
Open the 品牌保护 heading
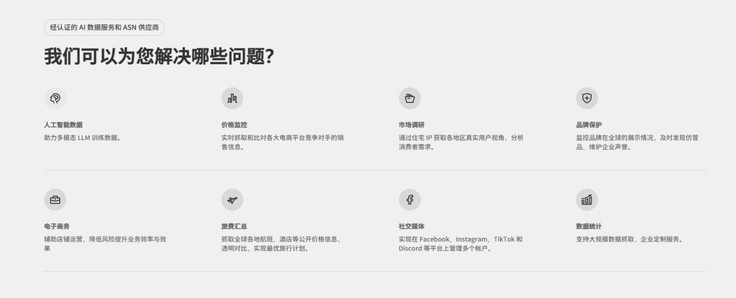tap(588, 124)
